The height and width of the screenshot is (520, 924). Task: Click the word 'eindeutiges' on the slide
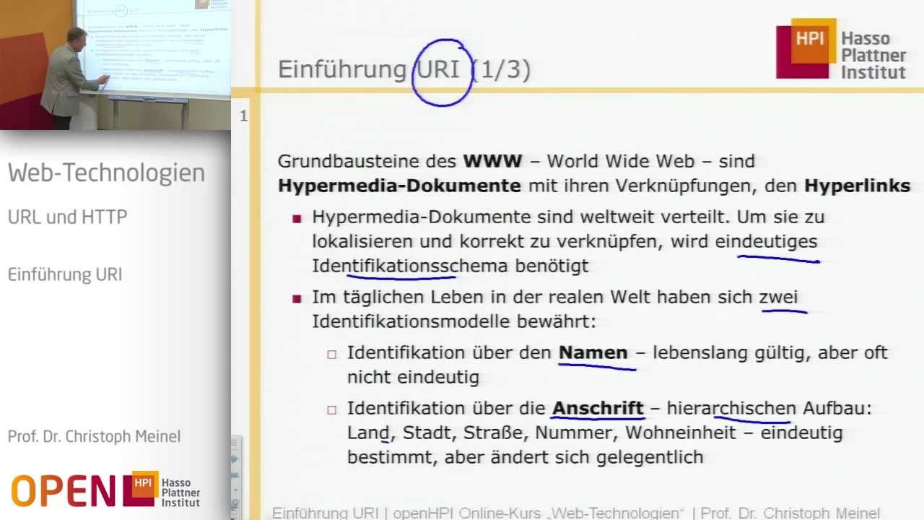pyautogui.click(x=767, y=241)
